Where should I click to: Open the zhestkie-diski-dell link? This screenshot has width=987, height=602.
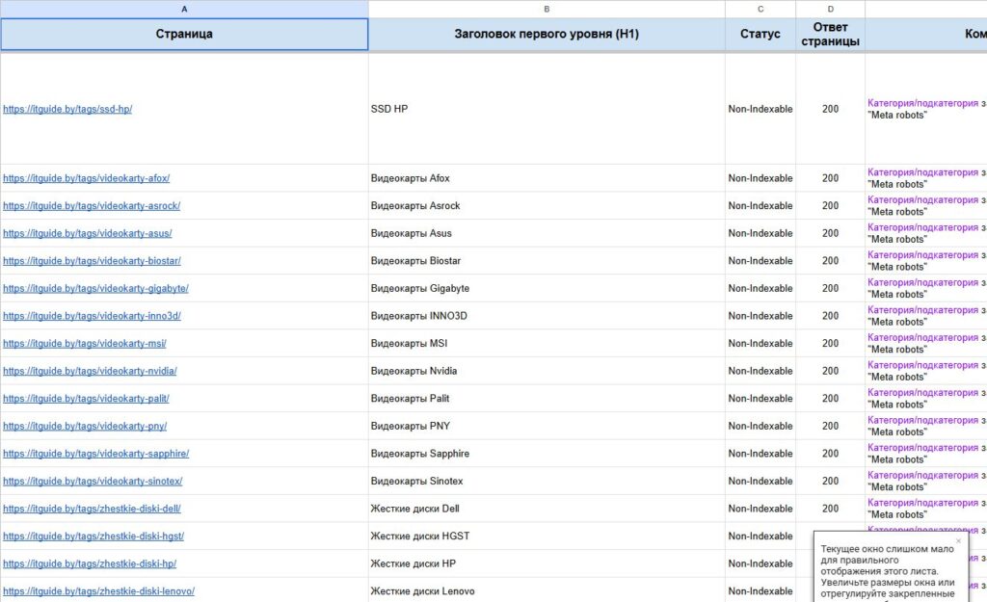click(x=92, y=509)
